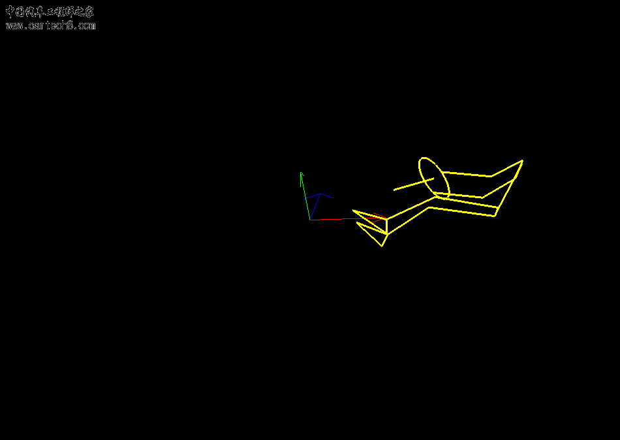Screen dimensions: 620x440
Task: Select the yellow steering column line through the ellipse
Action: coord(414,184)
